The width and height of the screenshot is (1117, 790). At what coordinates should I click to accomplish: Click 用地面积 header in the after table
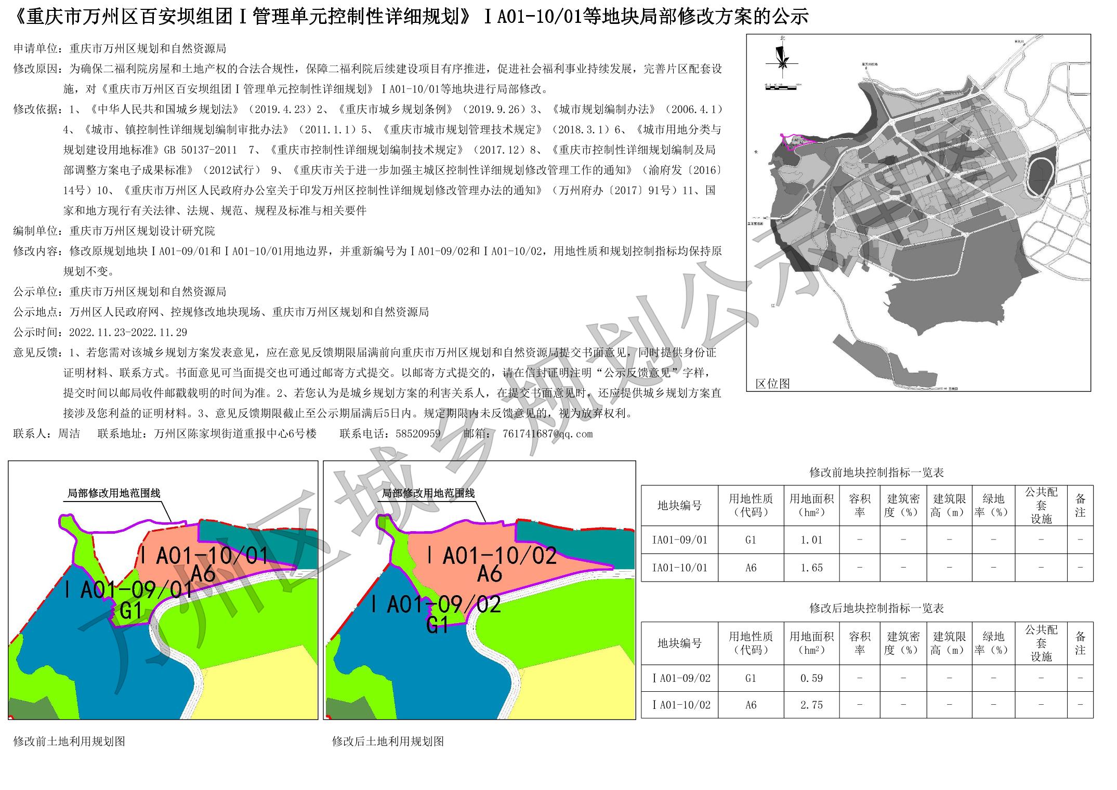click(x=811, y=643)
